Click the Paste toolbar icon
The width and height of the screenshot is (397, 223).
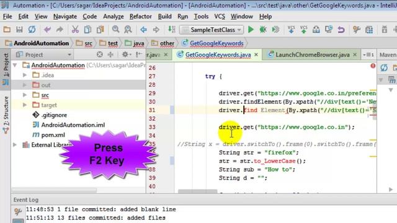100,30
